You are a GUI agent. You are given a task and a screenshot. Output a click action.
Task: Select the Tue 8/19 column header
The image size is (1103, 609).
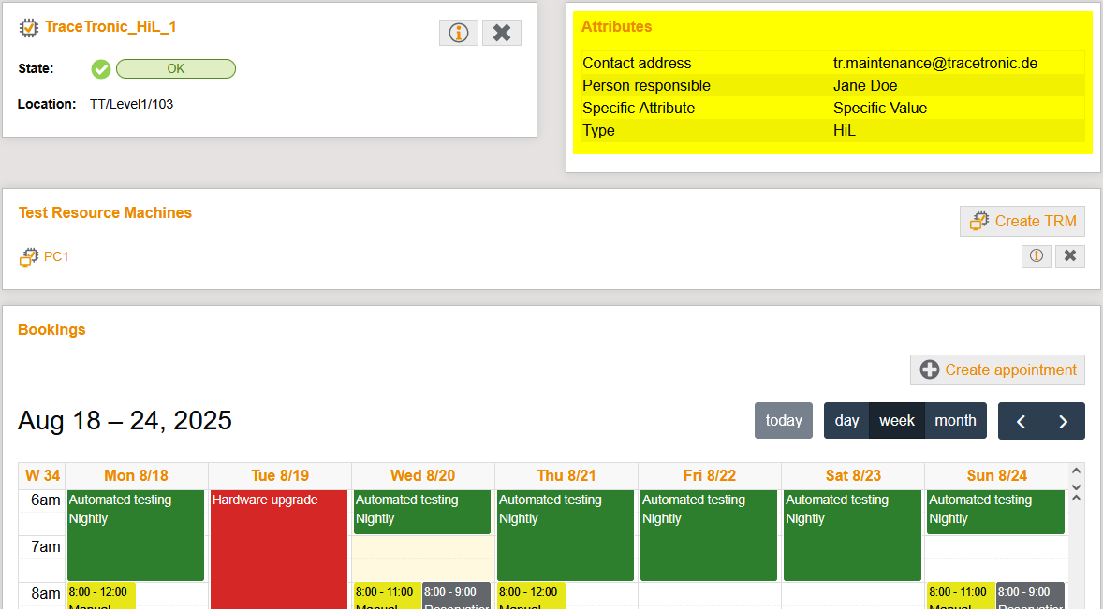[280, 476]
